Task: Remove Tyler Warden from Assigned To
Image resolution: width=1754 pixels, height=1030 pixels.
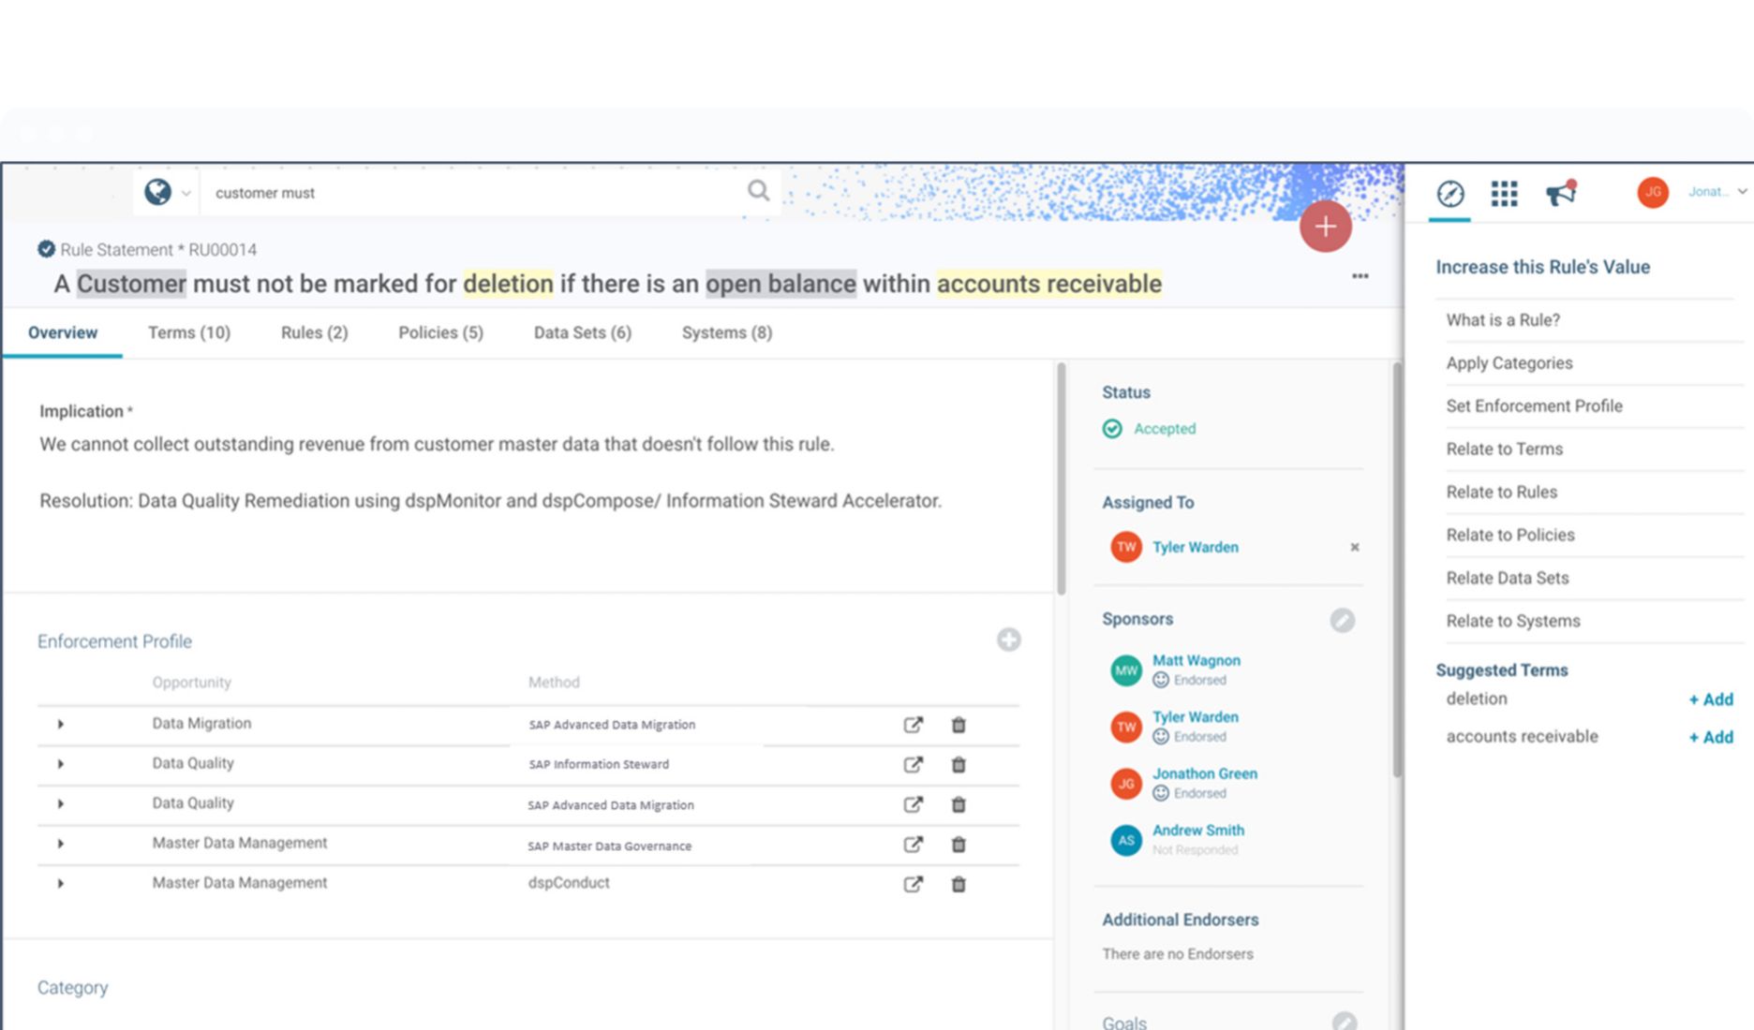Action: [x=1354, y=547]
